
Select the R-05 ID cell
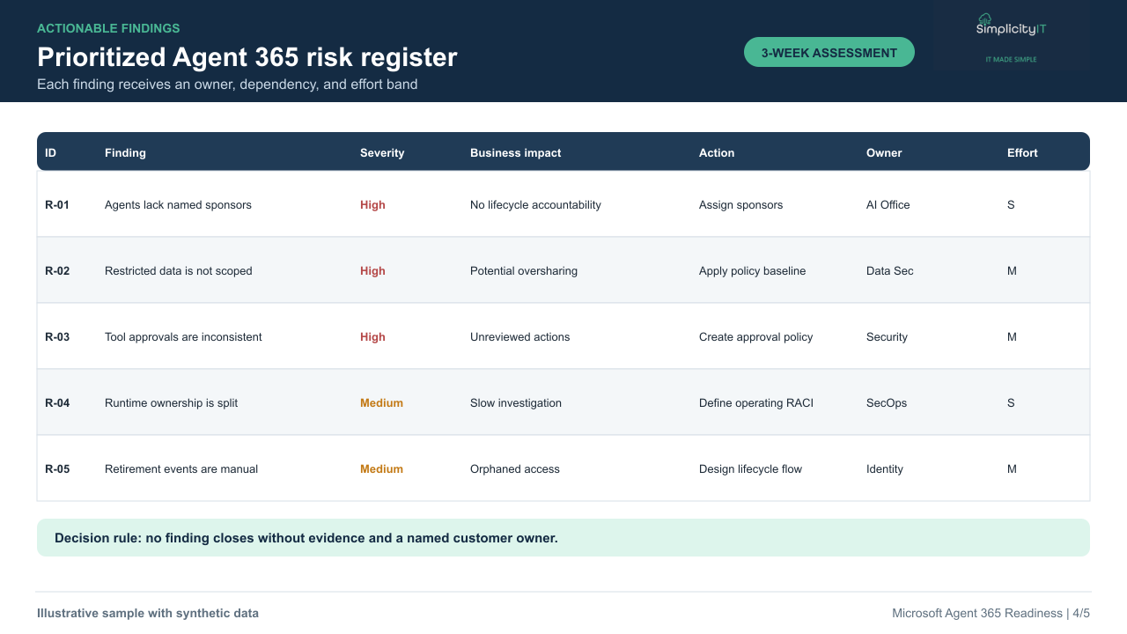point(57,468)
